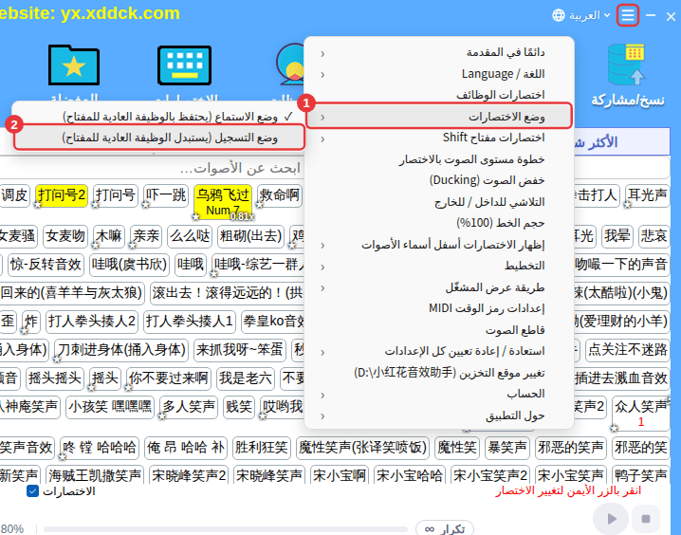The height and width of the screenshot is (535, 681).
Task: Play the 你不要过来啊 sound
Action: [x=169, y=378]
